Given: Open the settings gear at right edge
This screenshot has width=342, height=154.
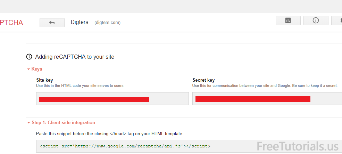Looking at the screenshot, I should point(337,21).
